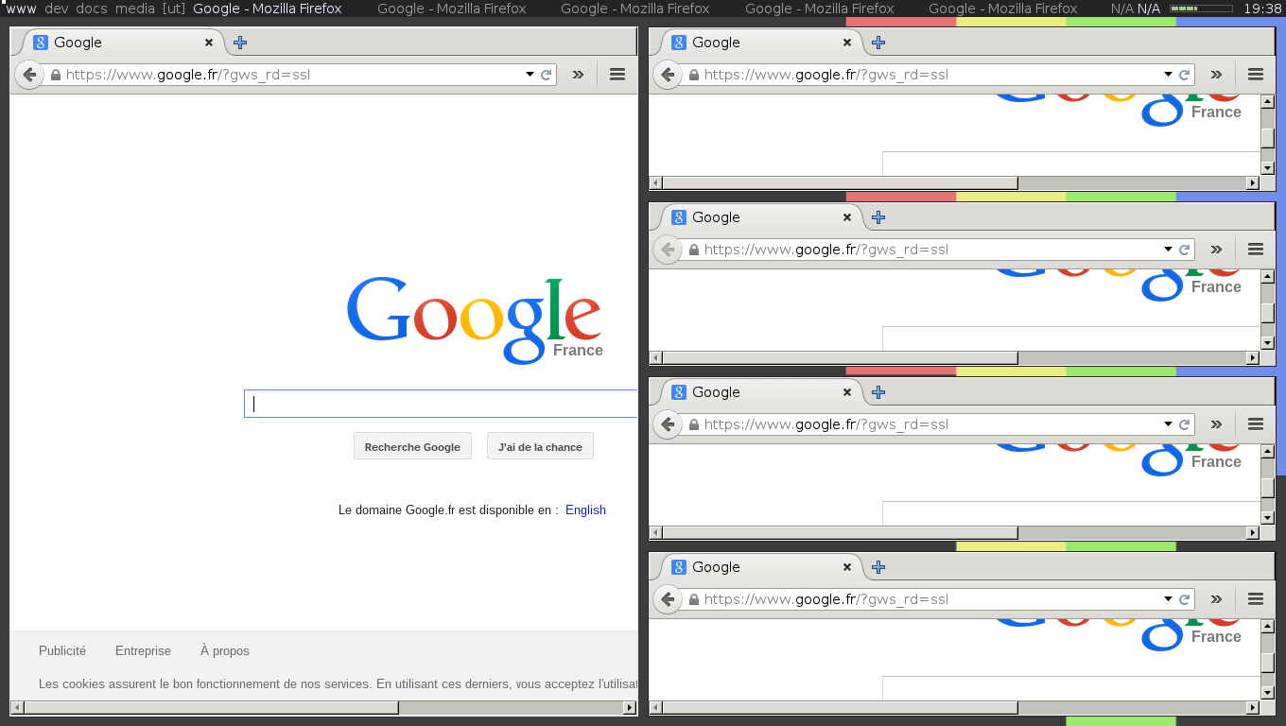This screenshot has height=726, width=1286.
Task: Show more toolbar tools in the large left window
Action: coord(578,75)
